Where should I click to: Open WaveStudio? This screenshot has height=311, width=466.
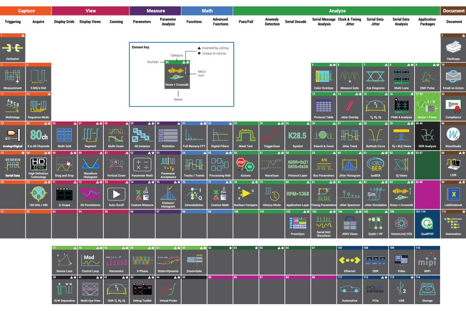tap(453, 136)
